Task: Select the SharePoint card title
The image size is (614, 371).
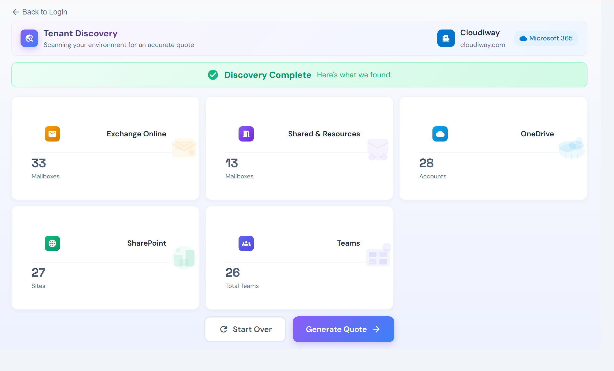Action: point(147,243)
